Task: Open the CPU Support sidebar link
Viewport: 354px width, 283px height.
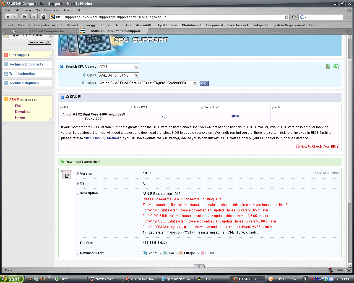Action: [19, 55]
